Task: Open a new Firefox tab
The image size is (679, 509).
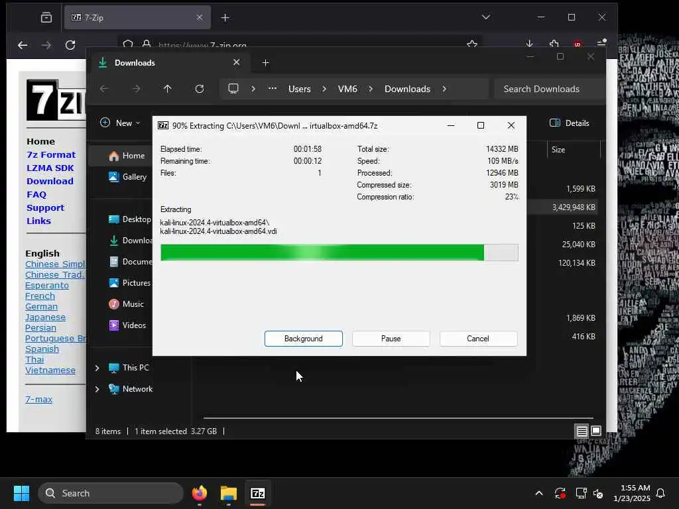Action: click(225, 17)
